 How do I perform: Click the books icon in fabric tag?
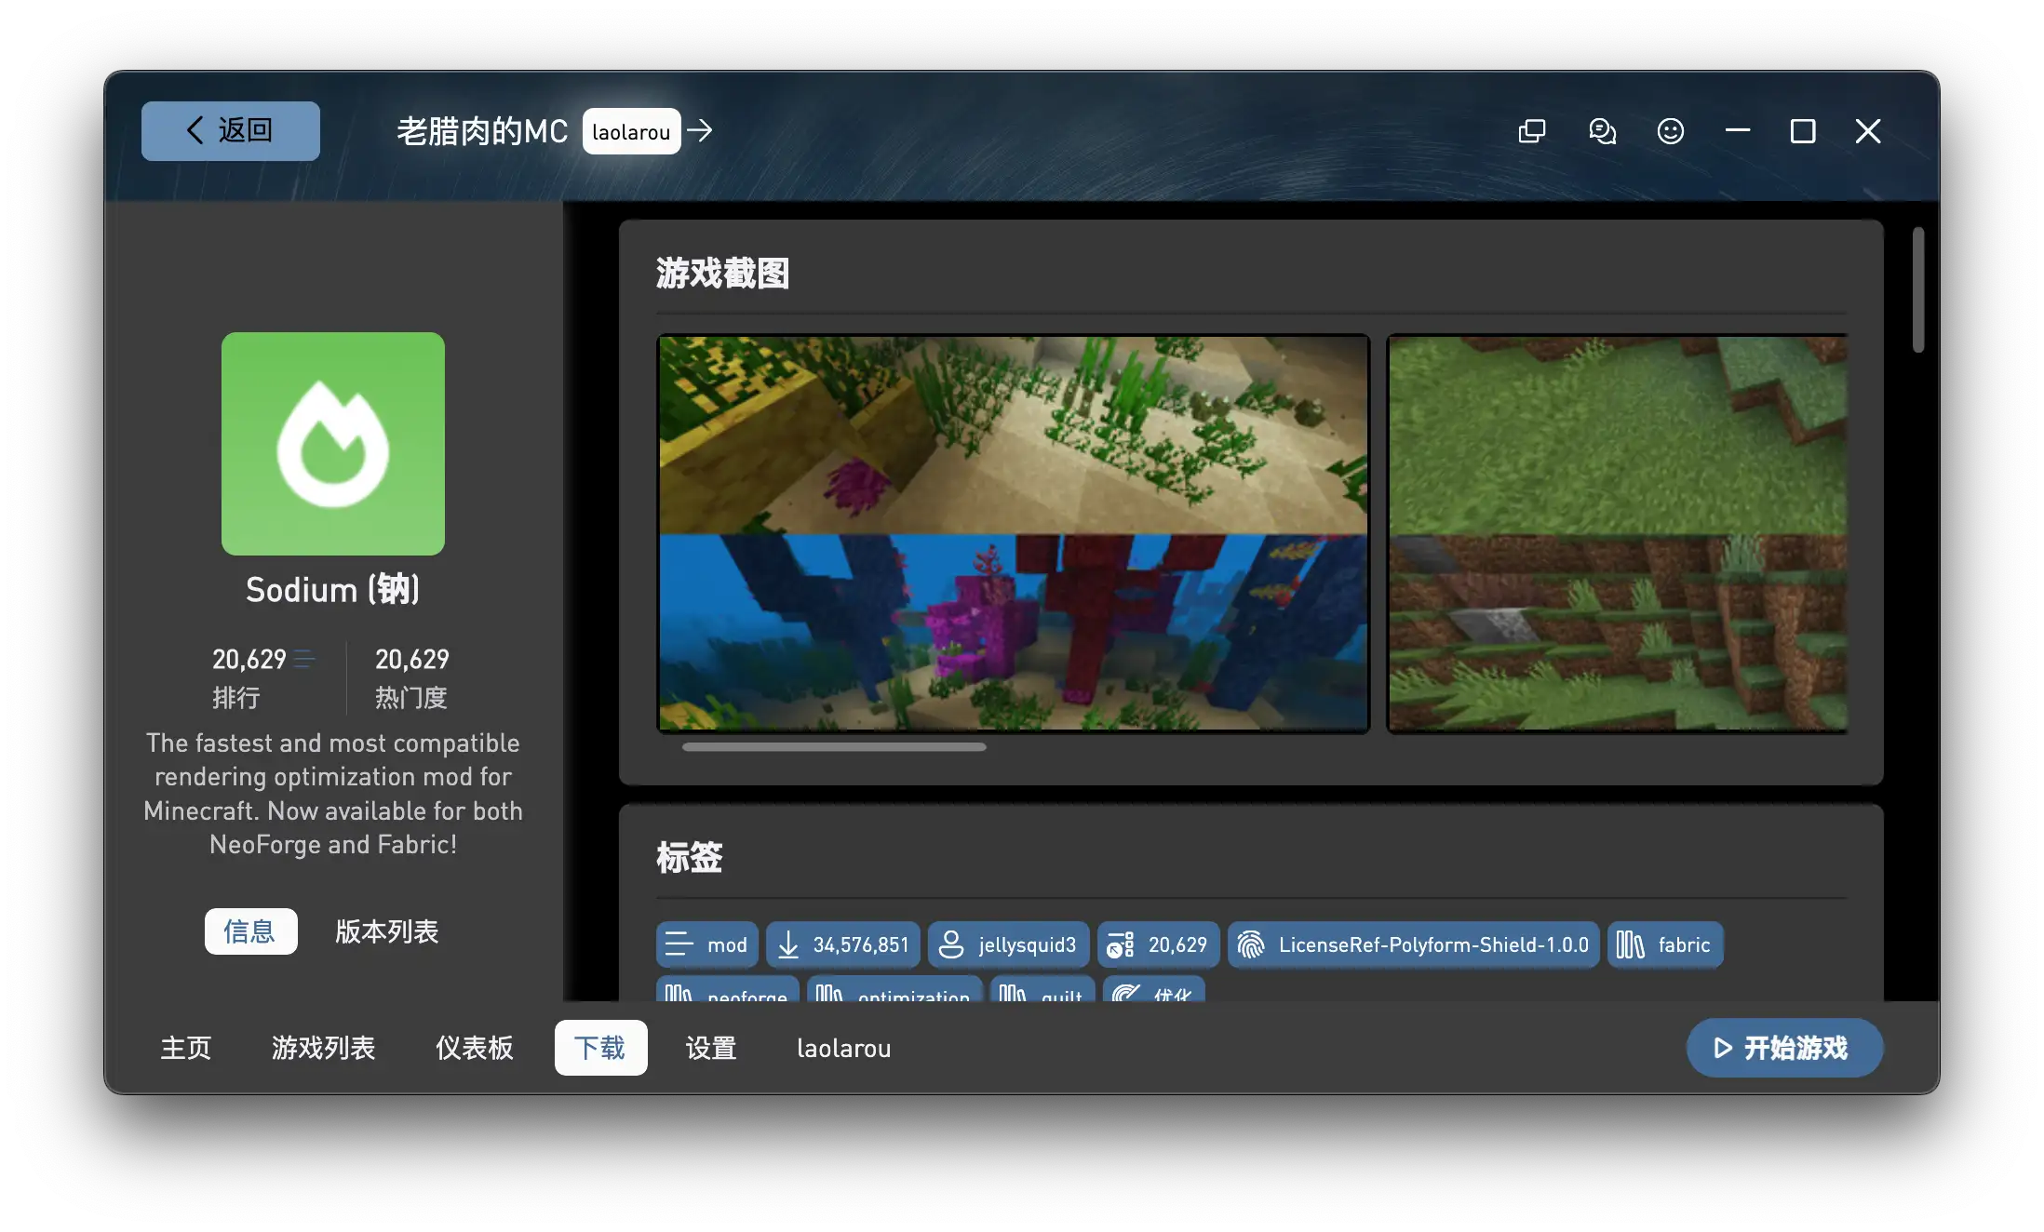click(1631, 944)
